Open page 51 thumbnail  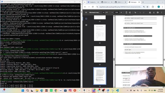click(100, 17)
